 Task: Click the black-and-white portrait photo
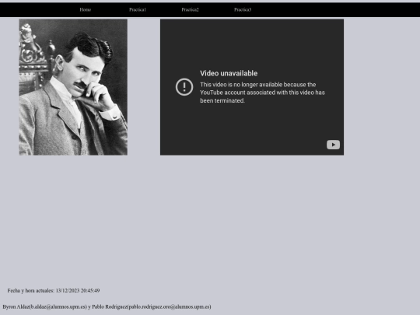tap(73, 87)
